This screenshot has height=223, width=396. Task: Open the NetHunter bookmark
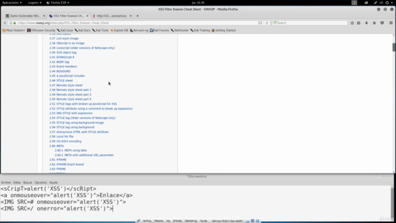(179, 30)
